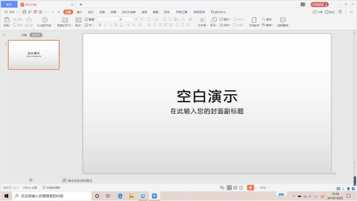Click the guest login (访客登录) button

320,4
